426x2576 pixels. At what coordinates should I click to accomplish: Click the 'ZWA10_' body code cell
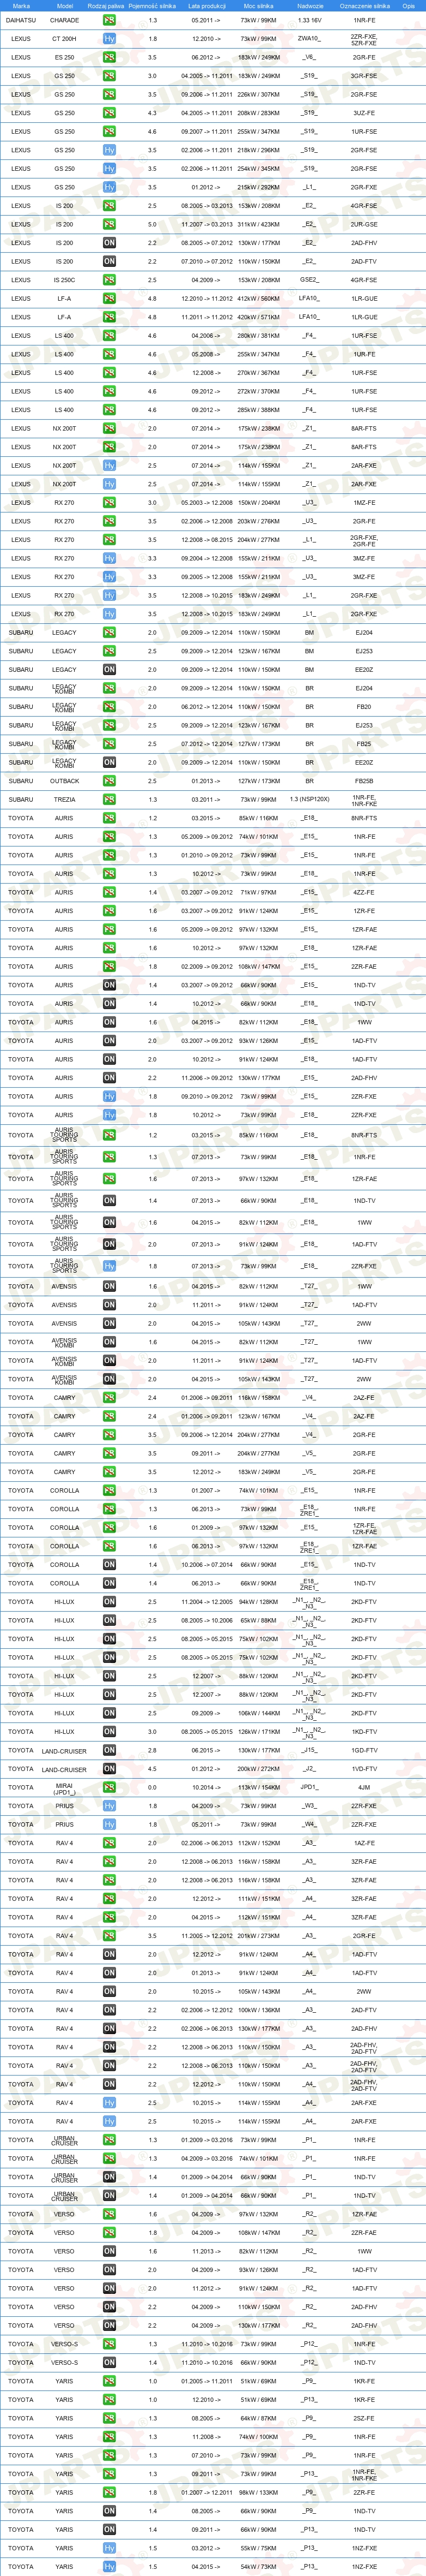pyautogui.click(x=309, y=39)
